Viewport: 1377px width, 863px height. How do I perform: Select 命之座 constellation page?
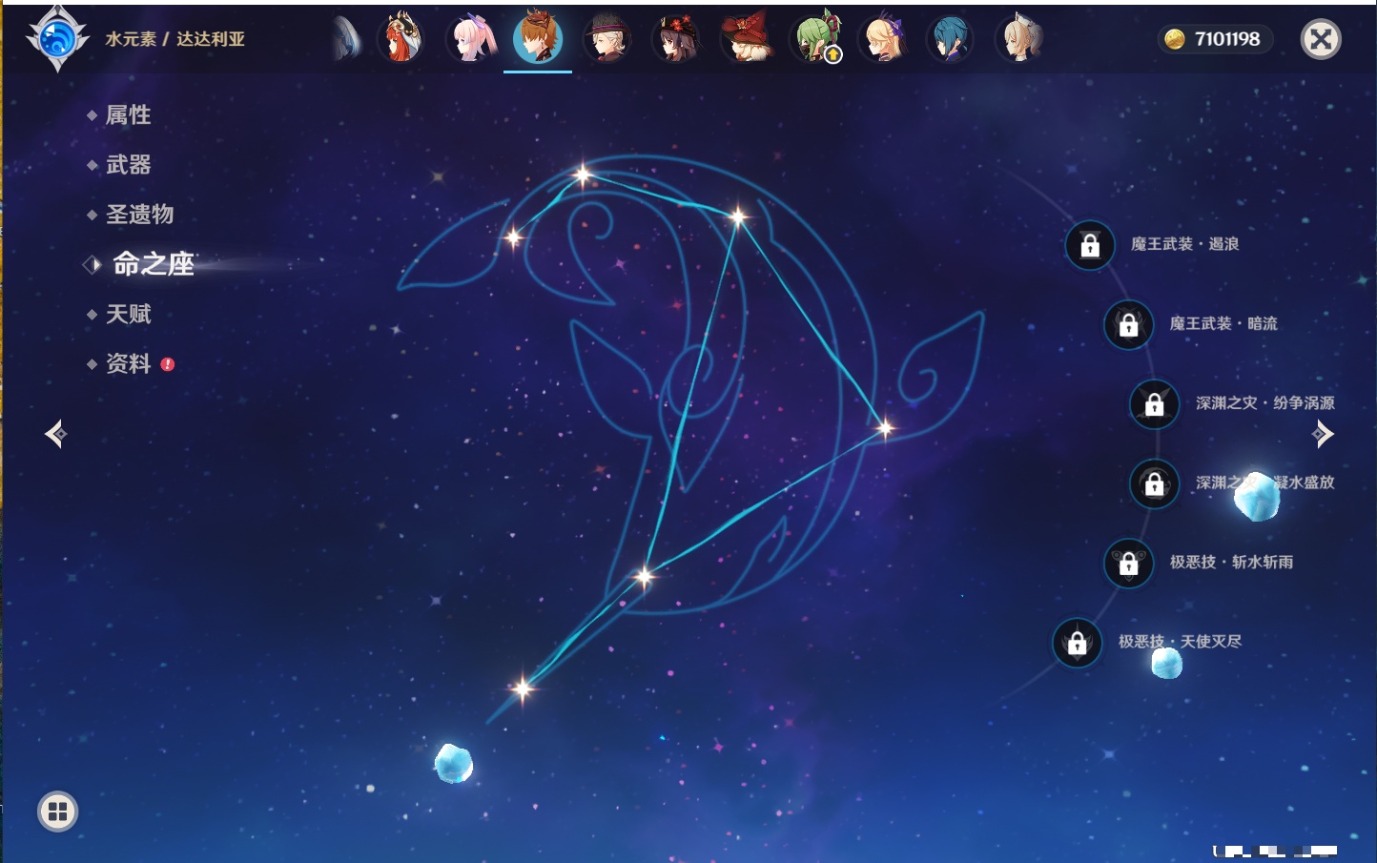153,264
